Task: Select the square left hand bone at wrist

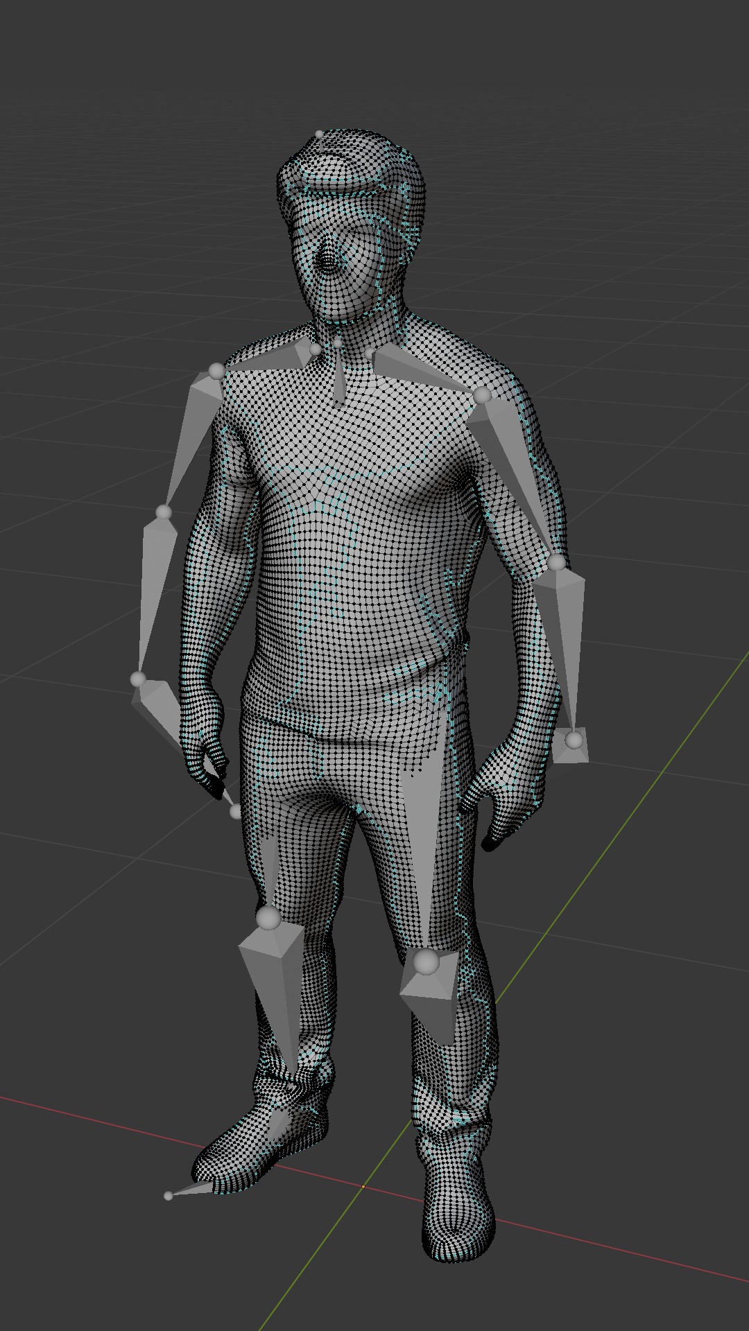Action: (571, 745)
